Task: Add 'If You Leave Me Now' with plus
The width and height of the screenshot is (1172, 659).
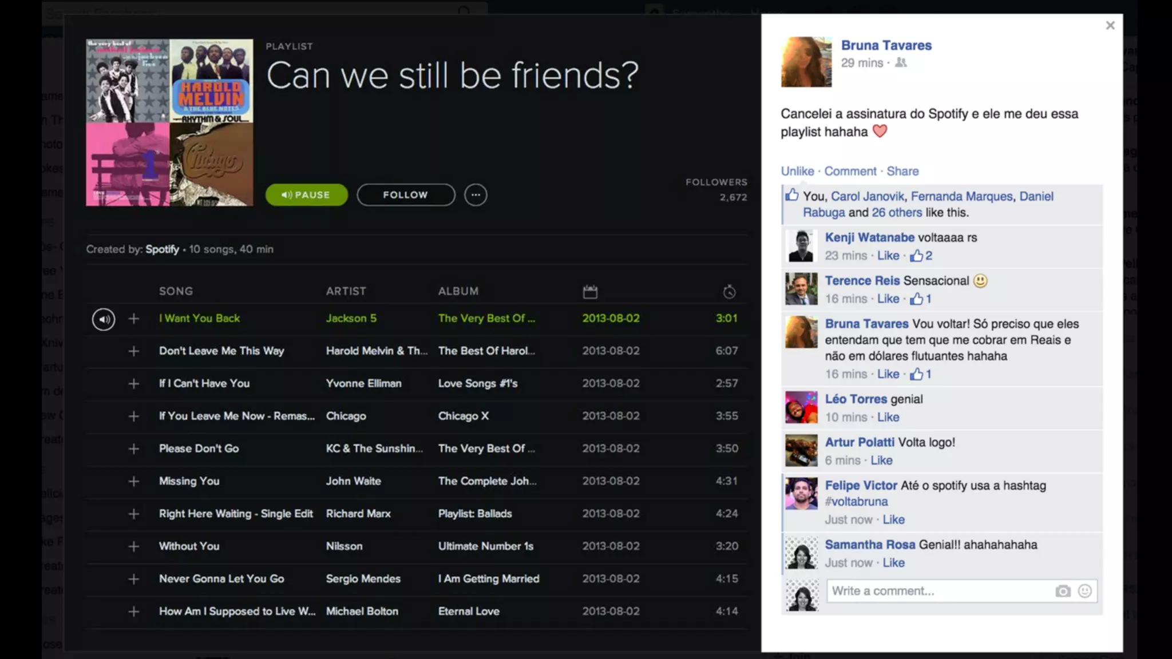Action: coord(134,416)
